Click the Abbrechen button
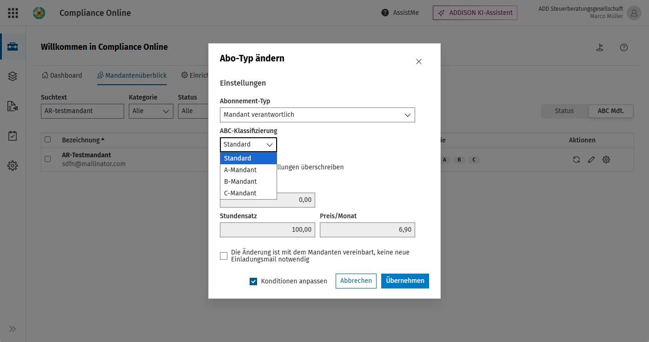 click(x=356, y=281)
